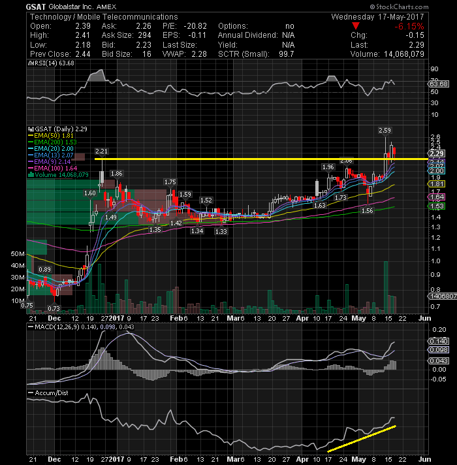This screenshot has height=465, width=457.
Task: Select the 0.89 price label
Action: (45, 269)
